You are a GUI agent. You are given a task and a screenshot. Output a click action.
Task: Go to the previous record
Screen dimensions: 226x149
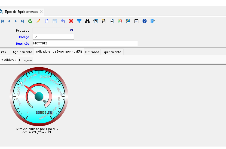pyautogui.click(x=9, y=21)
